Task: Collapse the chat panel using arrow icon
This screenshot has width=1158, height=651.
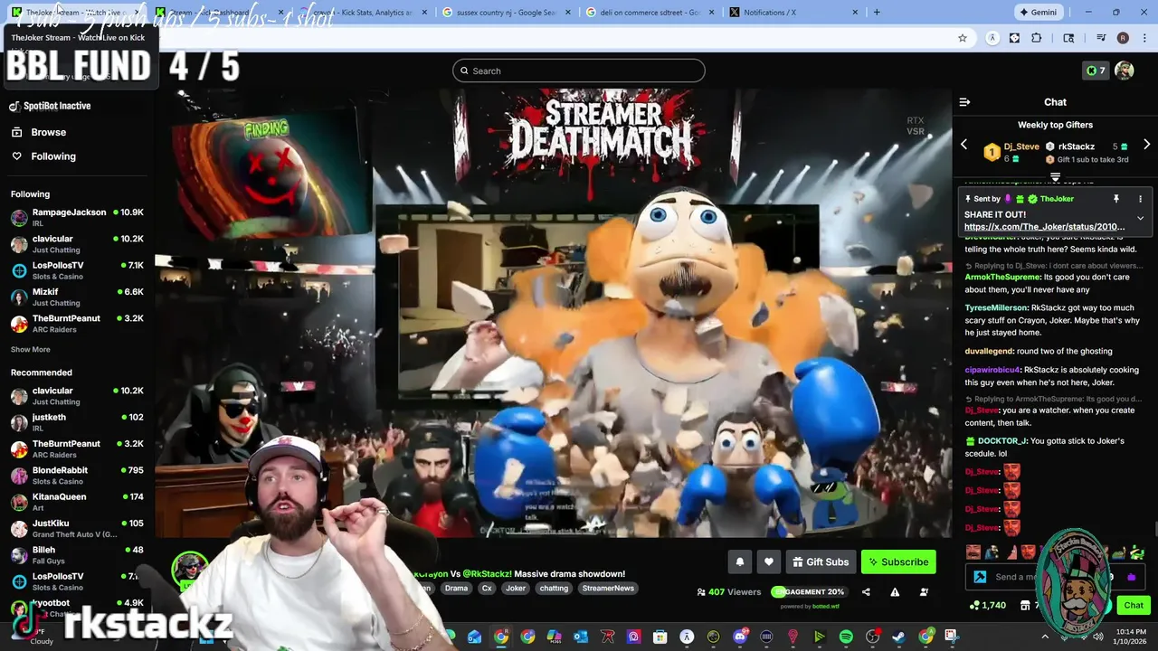Action: point(964,102)
